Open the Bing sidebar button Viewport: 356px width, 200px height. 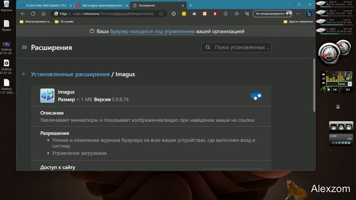coord(309,14)
